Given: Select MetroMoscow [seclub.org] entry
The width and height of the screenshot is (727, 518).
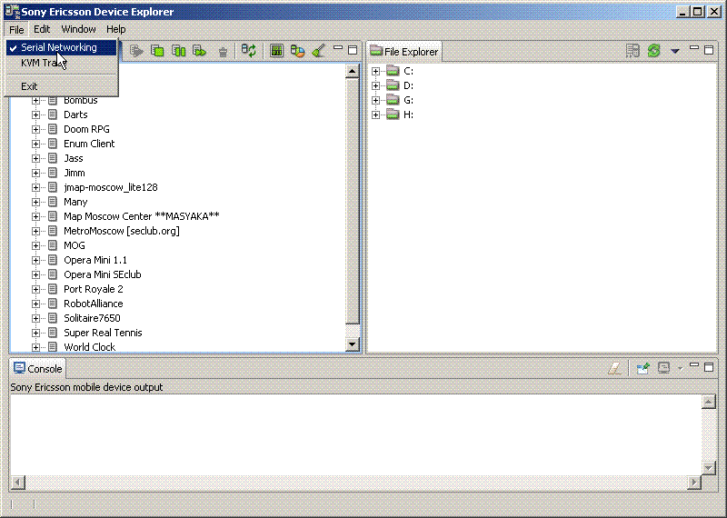Looking at the screenshot, I should tap(122, 231).
